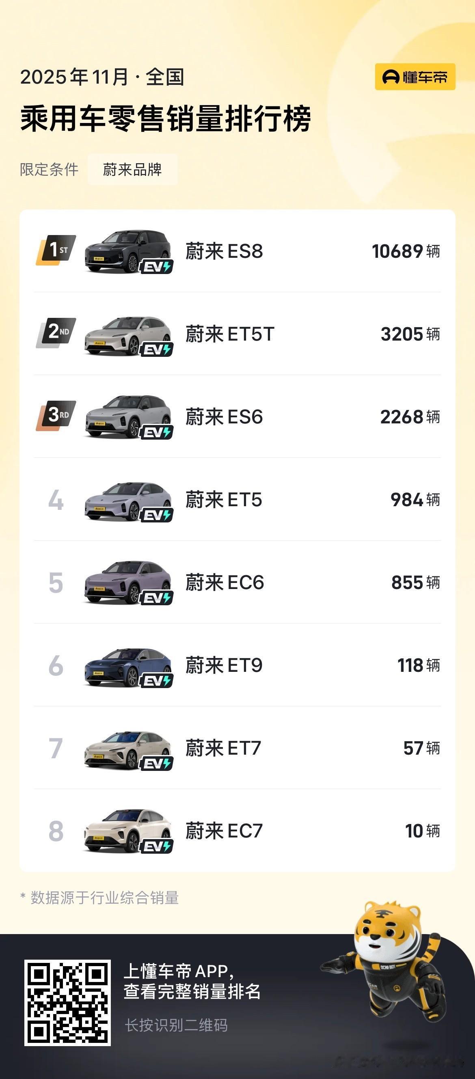Click the EV badge on 蔚来 ES8
475x1079 pixels.
(x=156, y=267)
